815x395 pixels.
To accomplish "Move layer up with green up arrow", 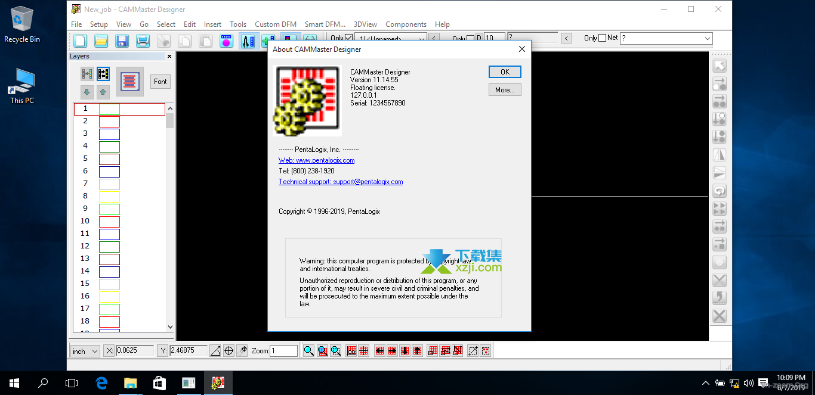I will pos(103,92).
